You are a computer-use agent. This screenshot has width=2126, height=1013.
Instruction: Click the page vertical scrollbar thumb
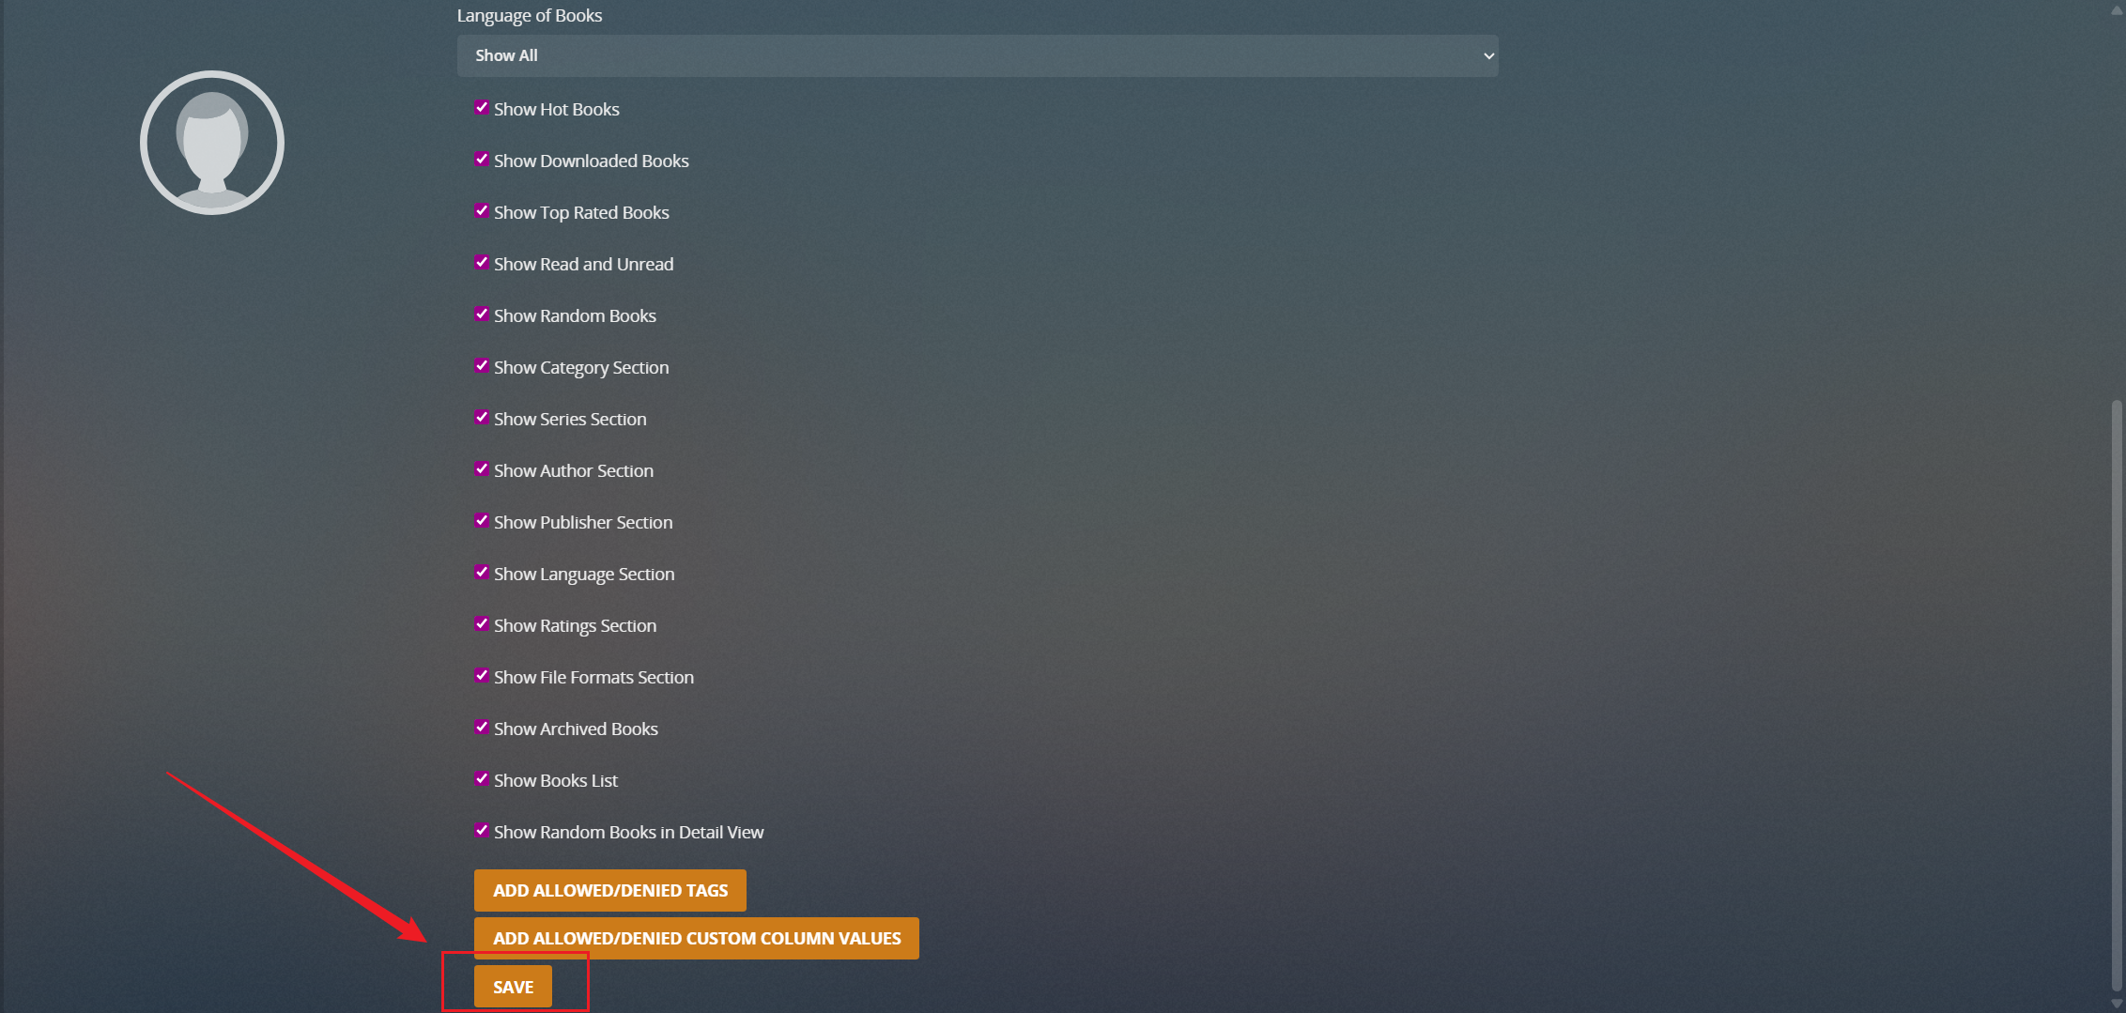click(x=2116, y=695)
